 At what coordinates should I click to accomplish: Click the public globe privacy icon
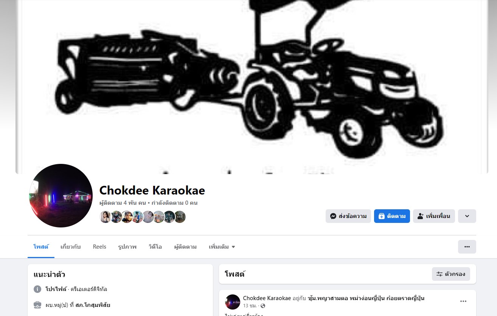click(x=263, y=306)
